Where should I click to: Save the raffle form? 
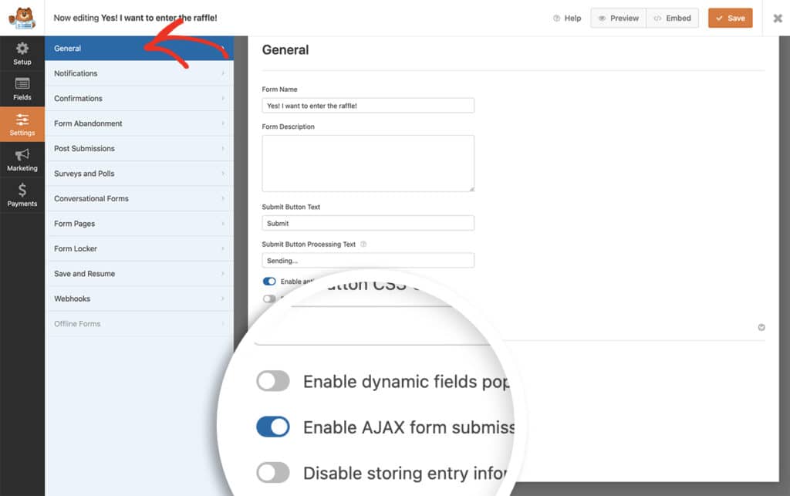729,17
